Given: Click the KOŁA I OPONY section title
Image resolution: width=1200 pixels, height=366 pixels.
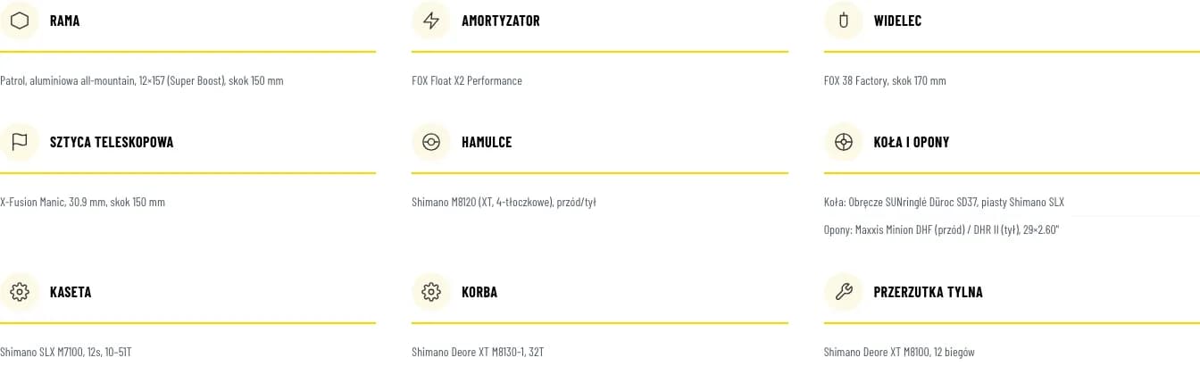Looking at the screenshot, I should click(912, 142).
